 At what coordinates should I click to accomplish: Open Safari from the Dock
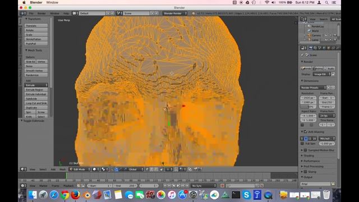click(x=54, y=195)
